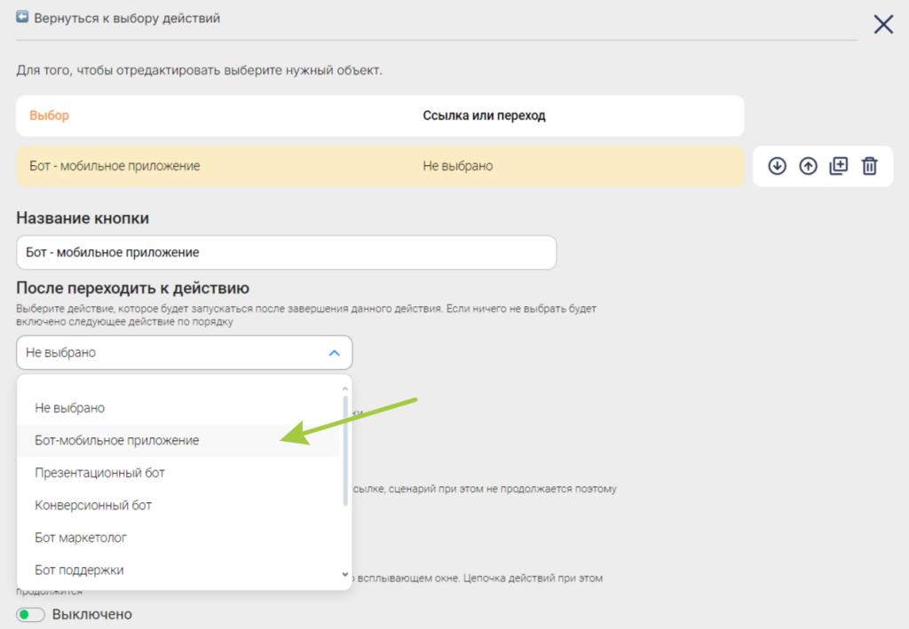Delete the button with trash icon
Viewport: 909px width, 629px height.
click(x=870, y=166)
